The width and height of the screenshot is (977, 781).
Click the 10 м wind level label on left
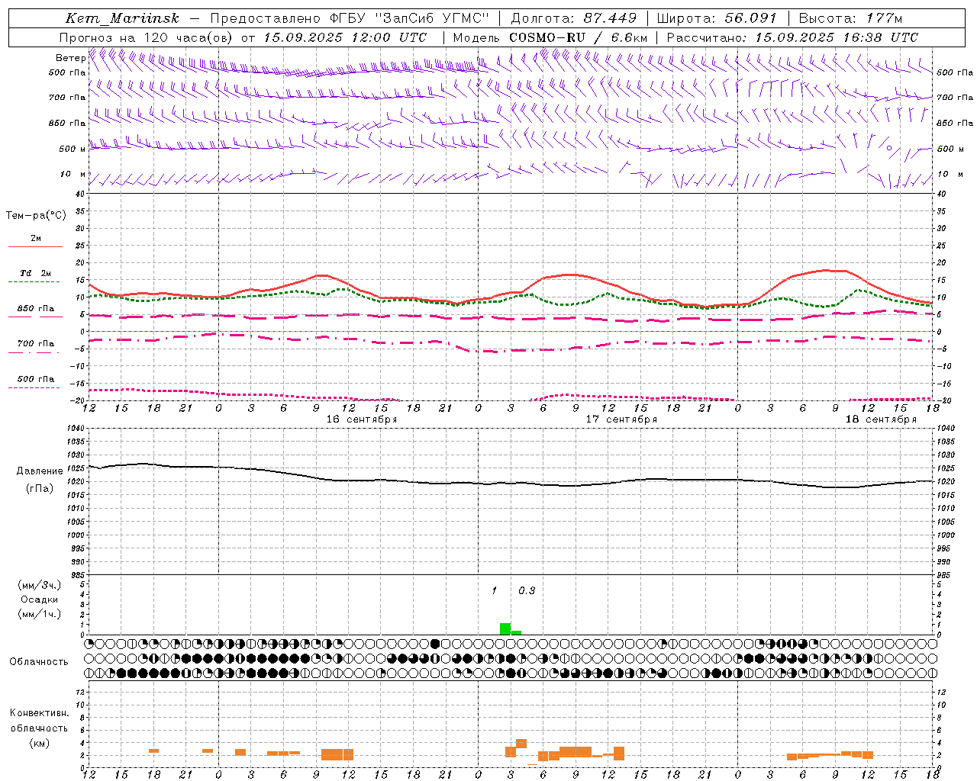click(73, 175)
